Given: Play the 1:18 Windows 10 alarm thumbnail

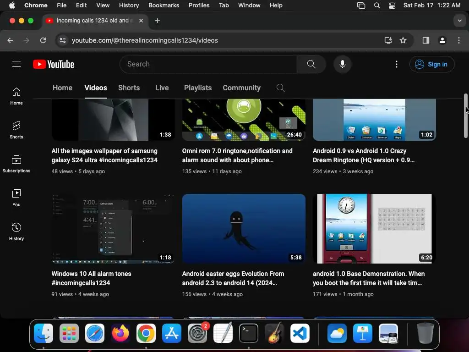Looking at the screenshot, I should (113, 229).
